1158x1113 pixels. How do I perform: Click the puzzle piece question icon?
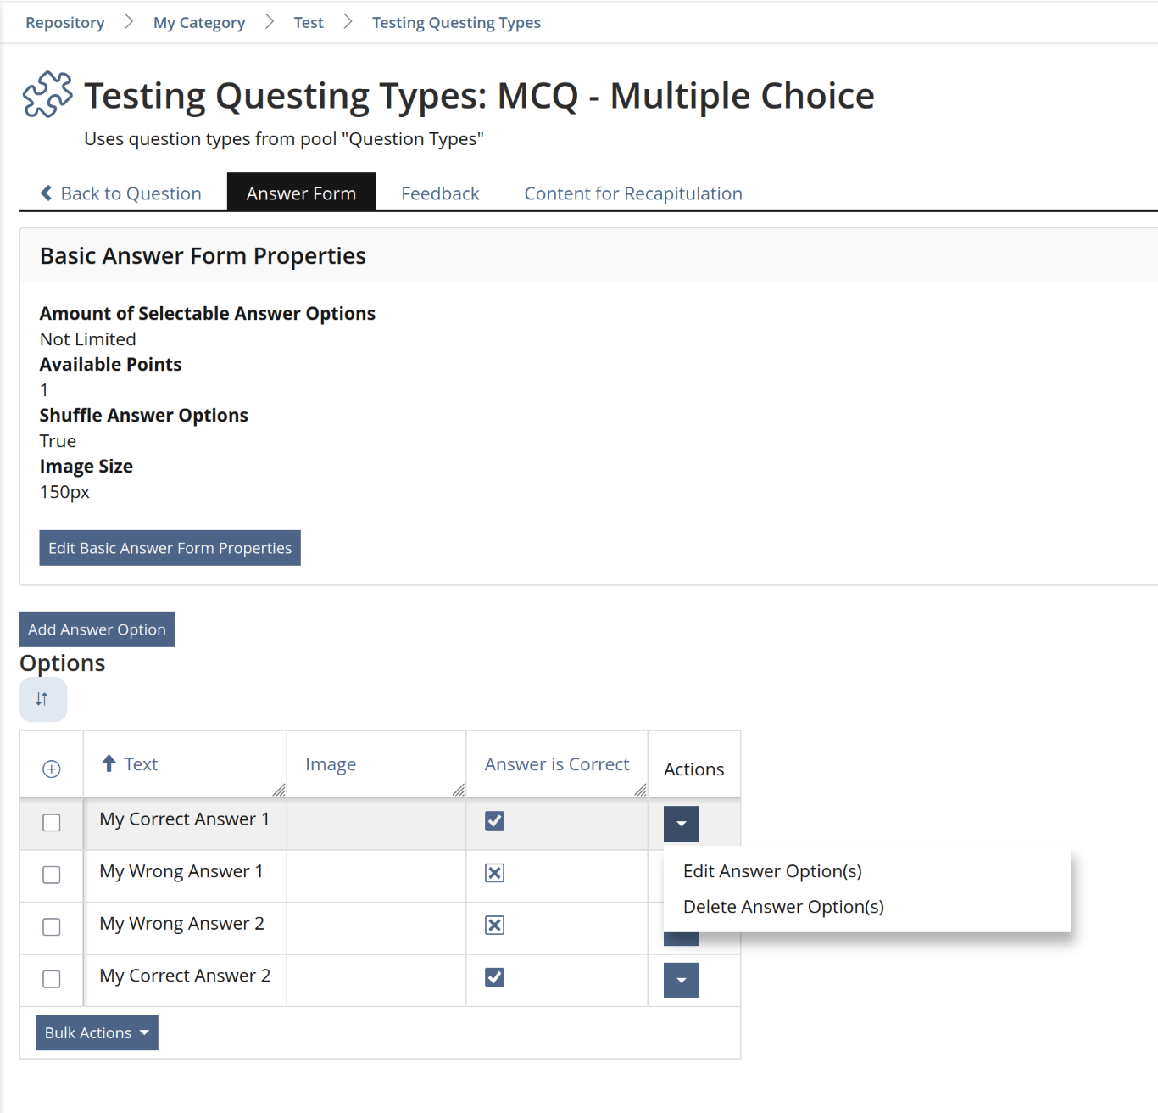(47, 94)
